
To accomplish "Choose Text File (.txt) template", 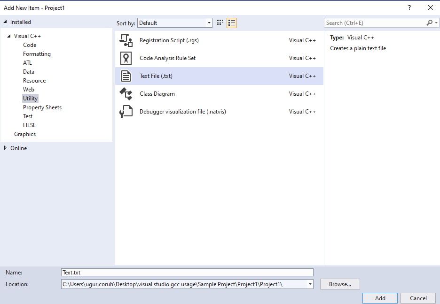I will tap(219, 76).
